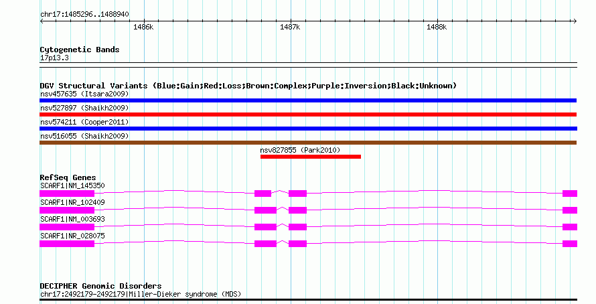Click the 1488k ruler tick label
This screenshot has height=304, width=596.
[x=437, y=27]
